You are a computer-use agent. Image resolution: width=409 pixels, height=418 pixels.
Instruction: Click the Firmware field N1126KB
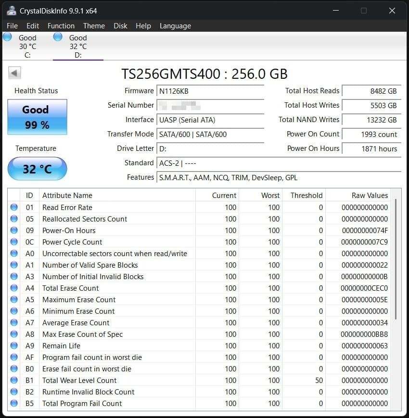[x=210, y=91]
